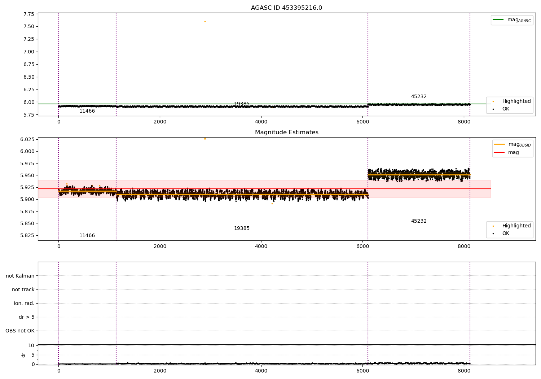541x379 pixels.
Task: Select the orange low outlier near 5.89 magnitude
Action: click(x=272, y=204)
